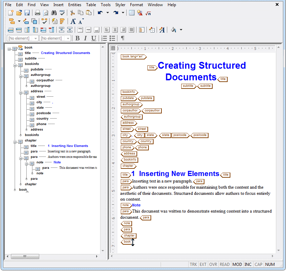Click the paint bucket fill icon
This screenshot has height=271, width=286.
(x=174, y=30)
